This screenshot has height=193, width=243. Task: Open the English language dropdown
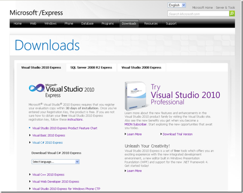pos(177,5)
